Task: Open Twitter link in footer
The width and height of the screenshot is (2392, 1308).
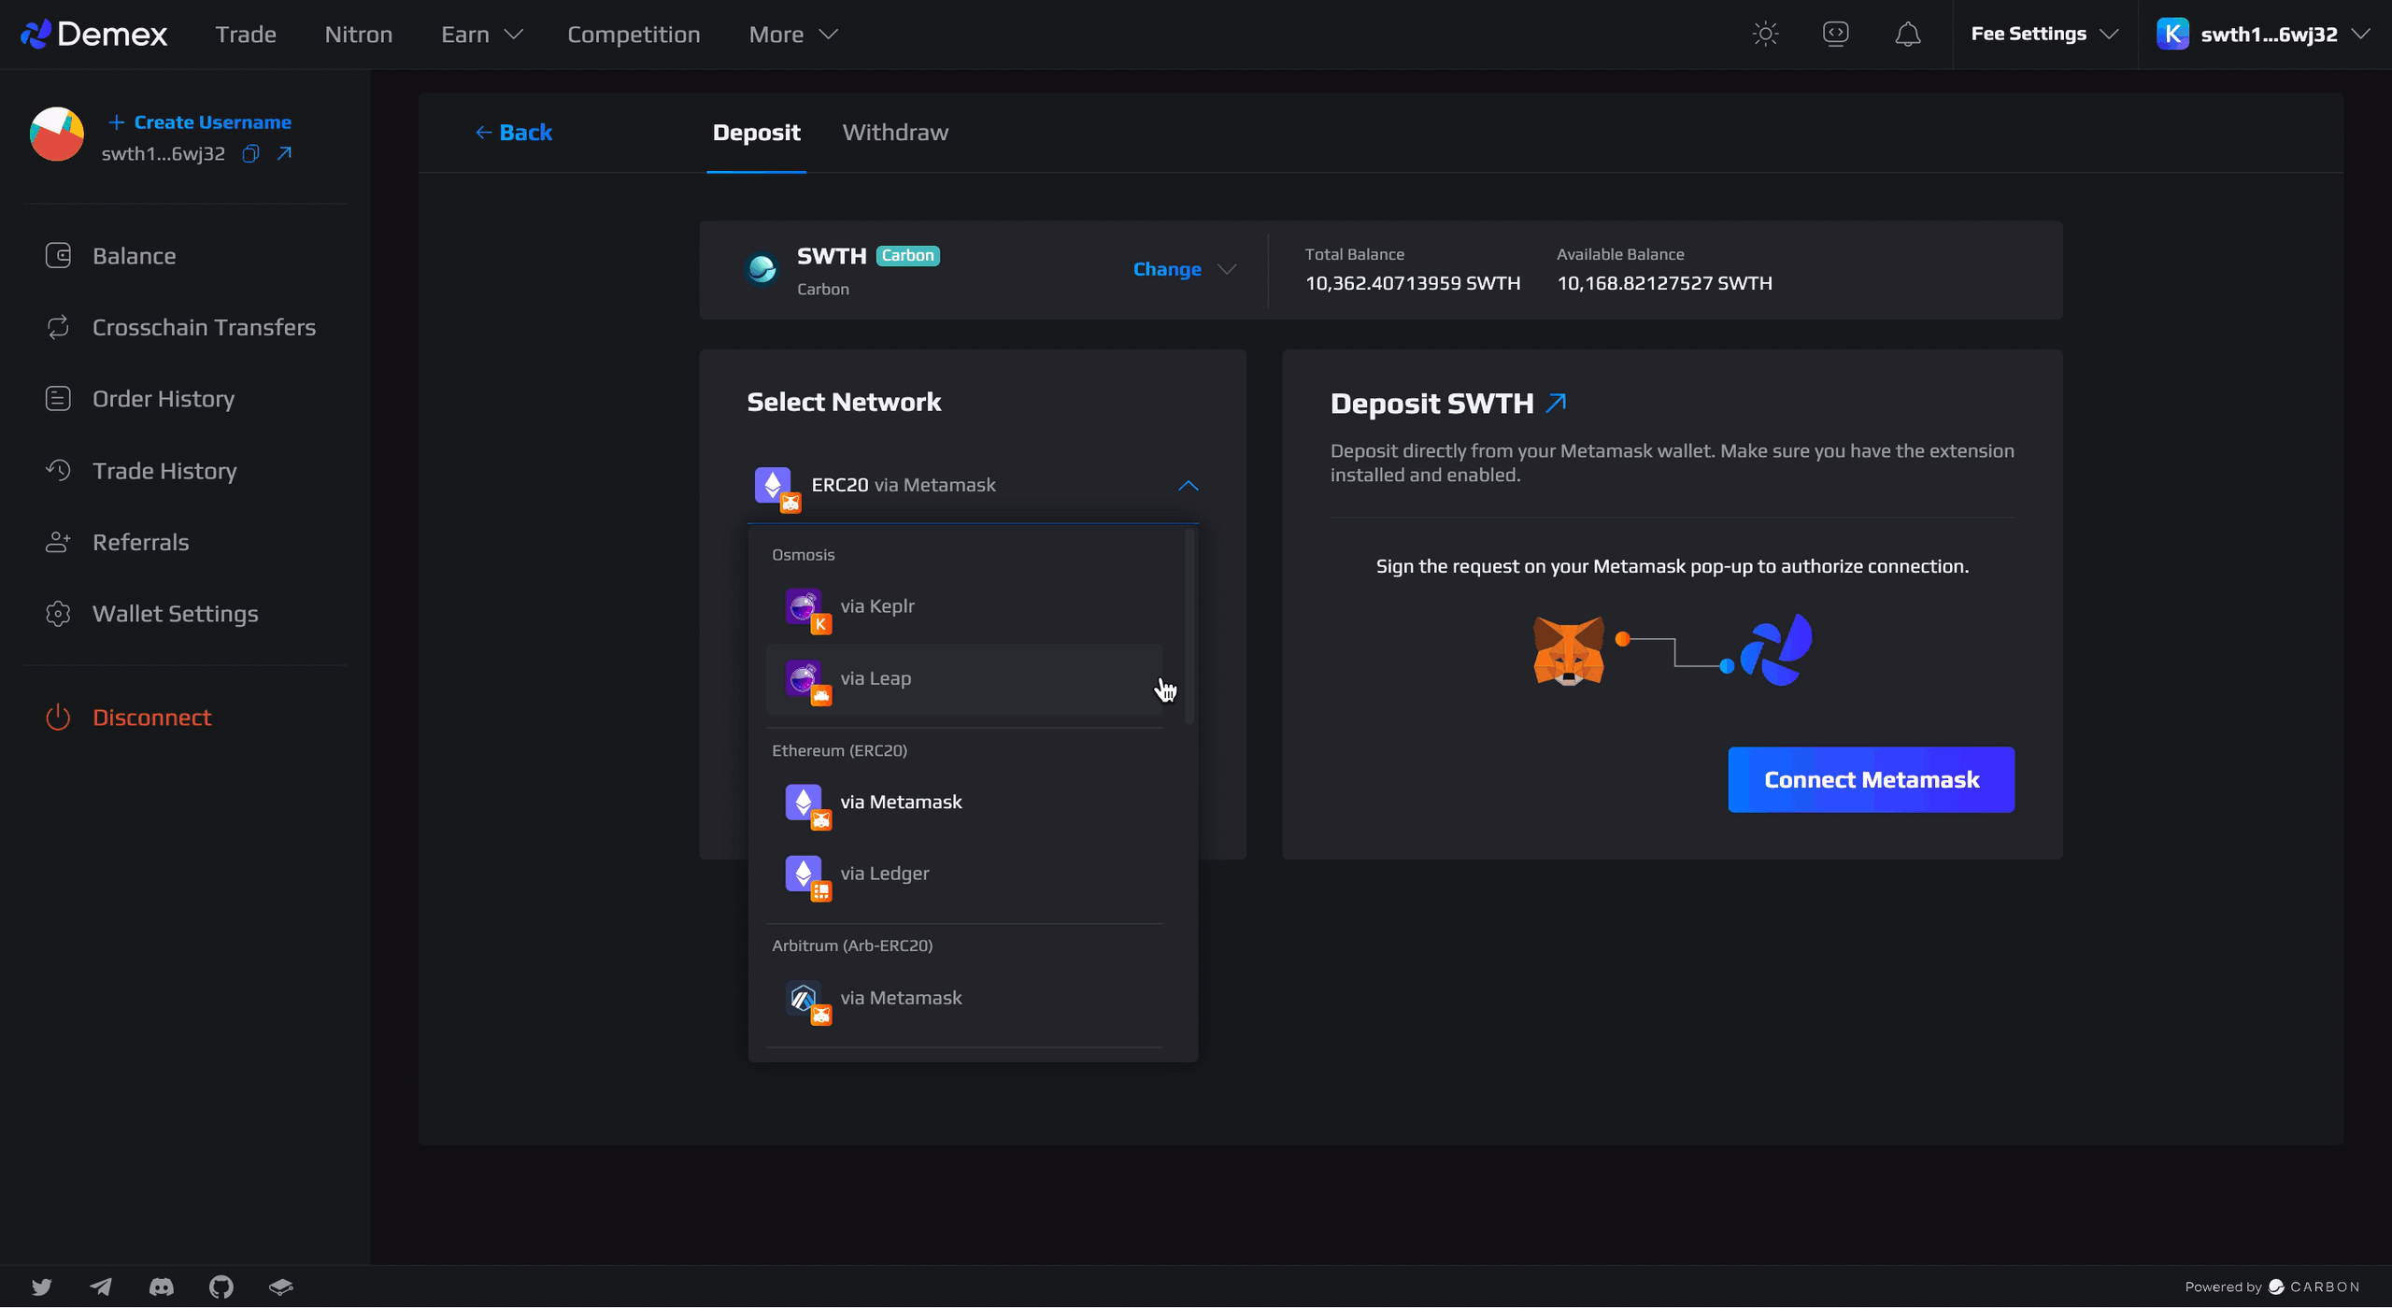Action: tap(42, 1287)
